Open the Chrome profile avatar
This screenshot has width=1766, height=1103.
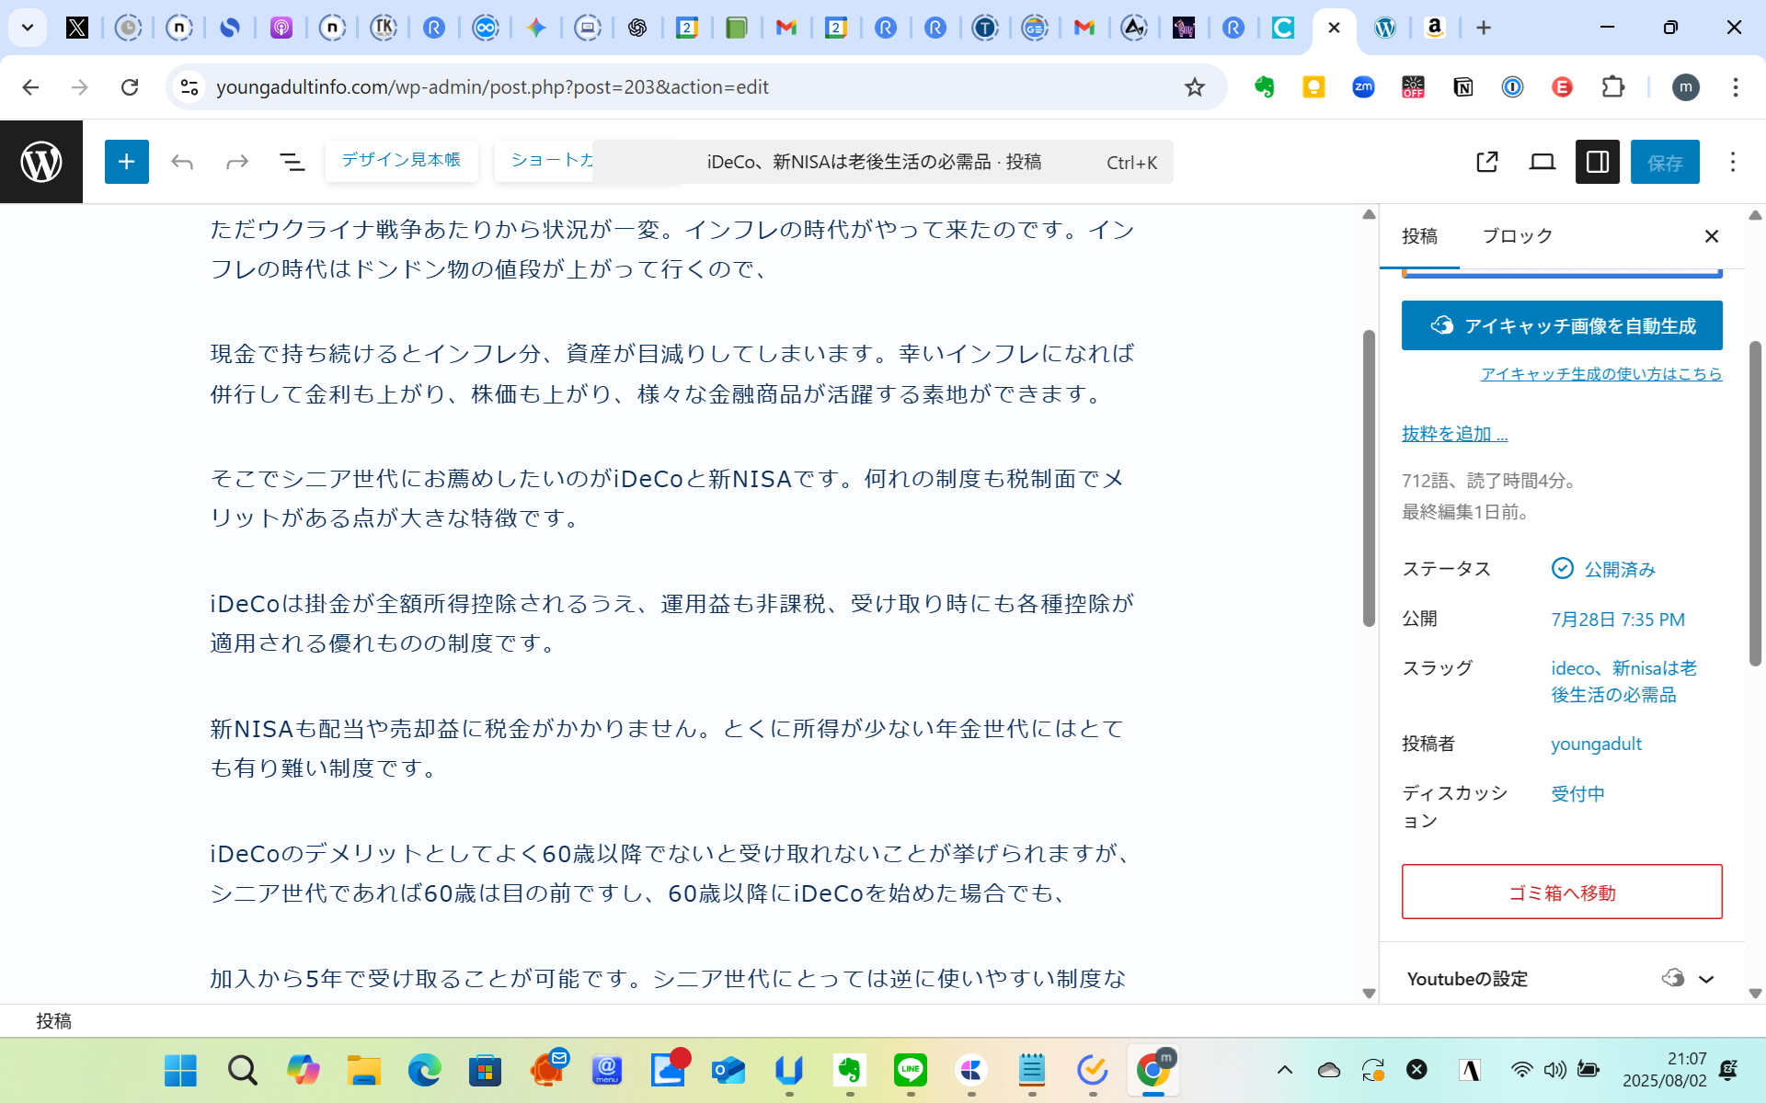(1685, 87)
